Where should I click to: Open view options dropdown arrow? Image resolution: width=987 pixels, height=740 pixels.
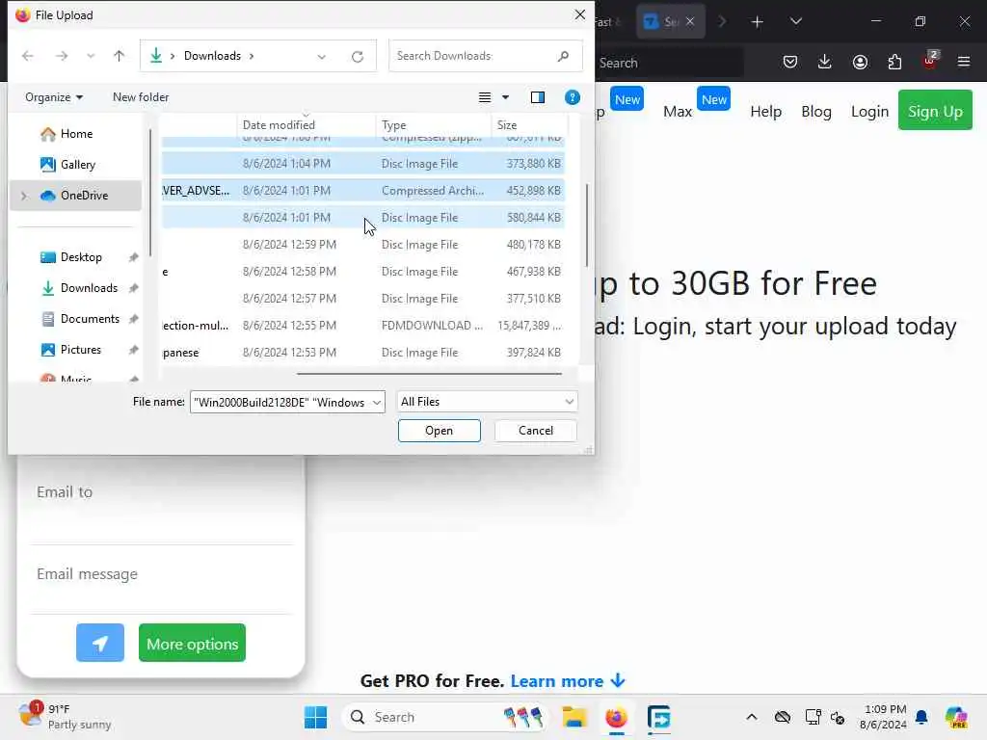505,97
